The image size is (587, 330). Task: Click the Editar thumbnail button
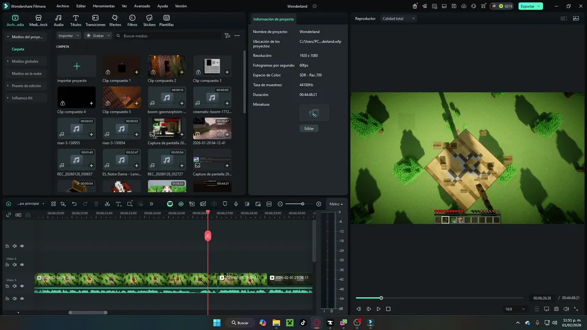click(309, 128)
